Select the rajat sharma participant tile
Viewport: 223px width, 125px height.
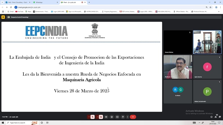207,67
